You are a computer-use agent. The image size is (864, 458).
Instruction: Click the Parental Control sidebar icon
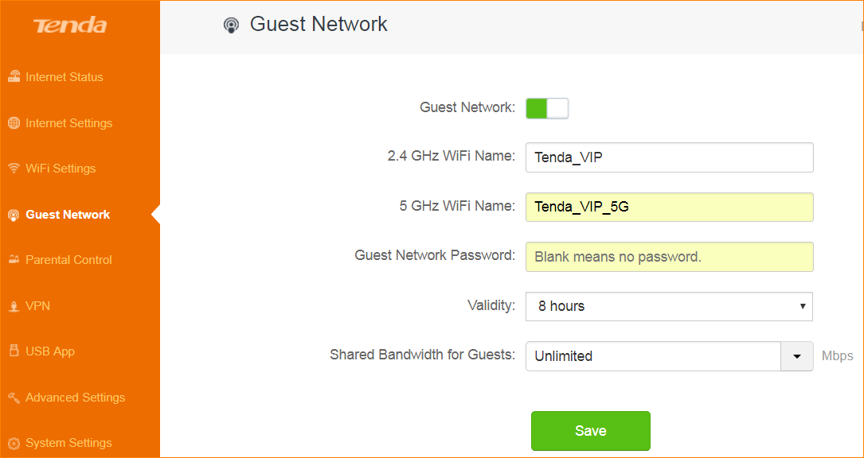tap(13, 260)
